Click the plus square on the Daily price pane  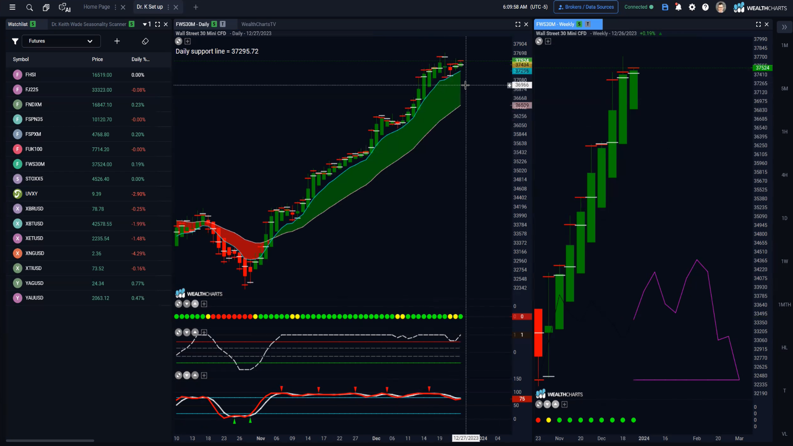(188, 41)
